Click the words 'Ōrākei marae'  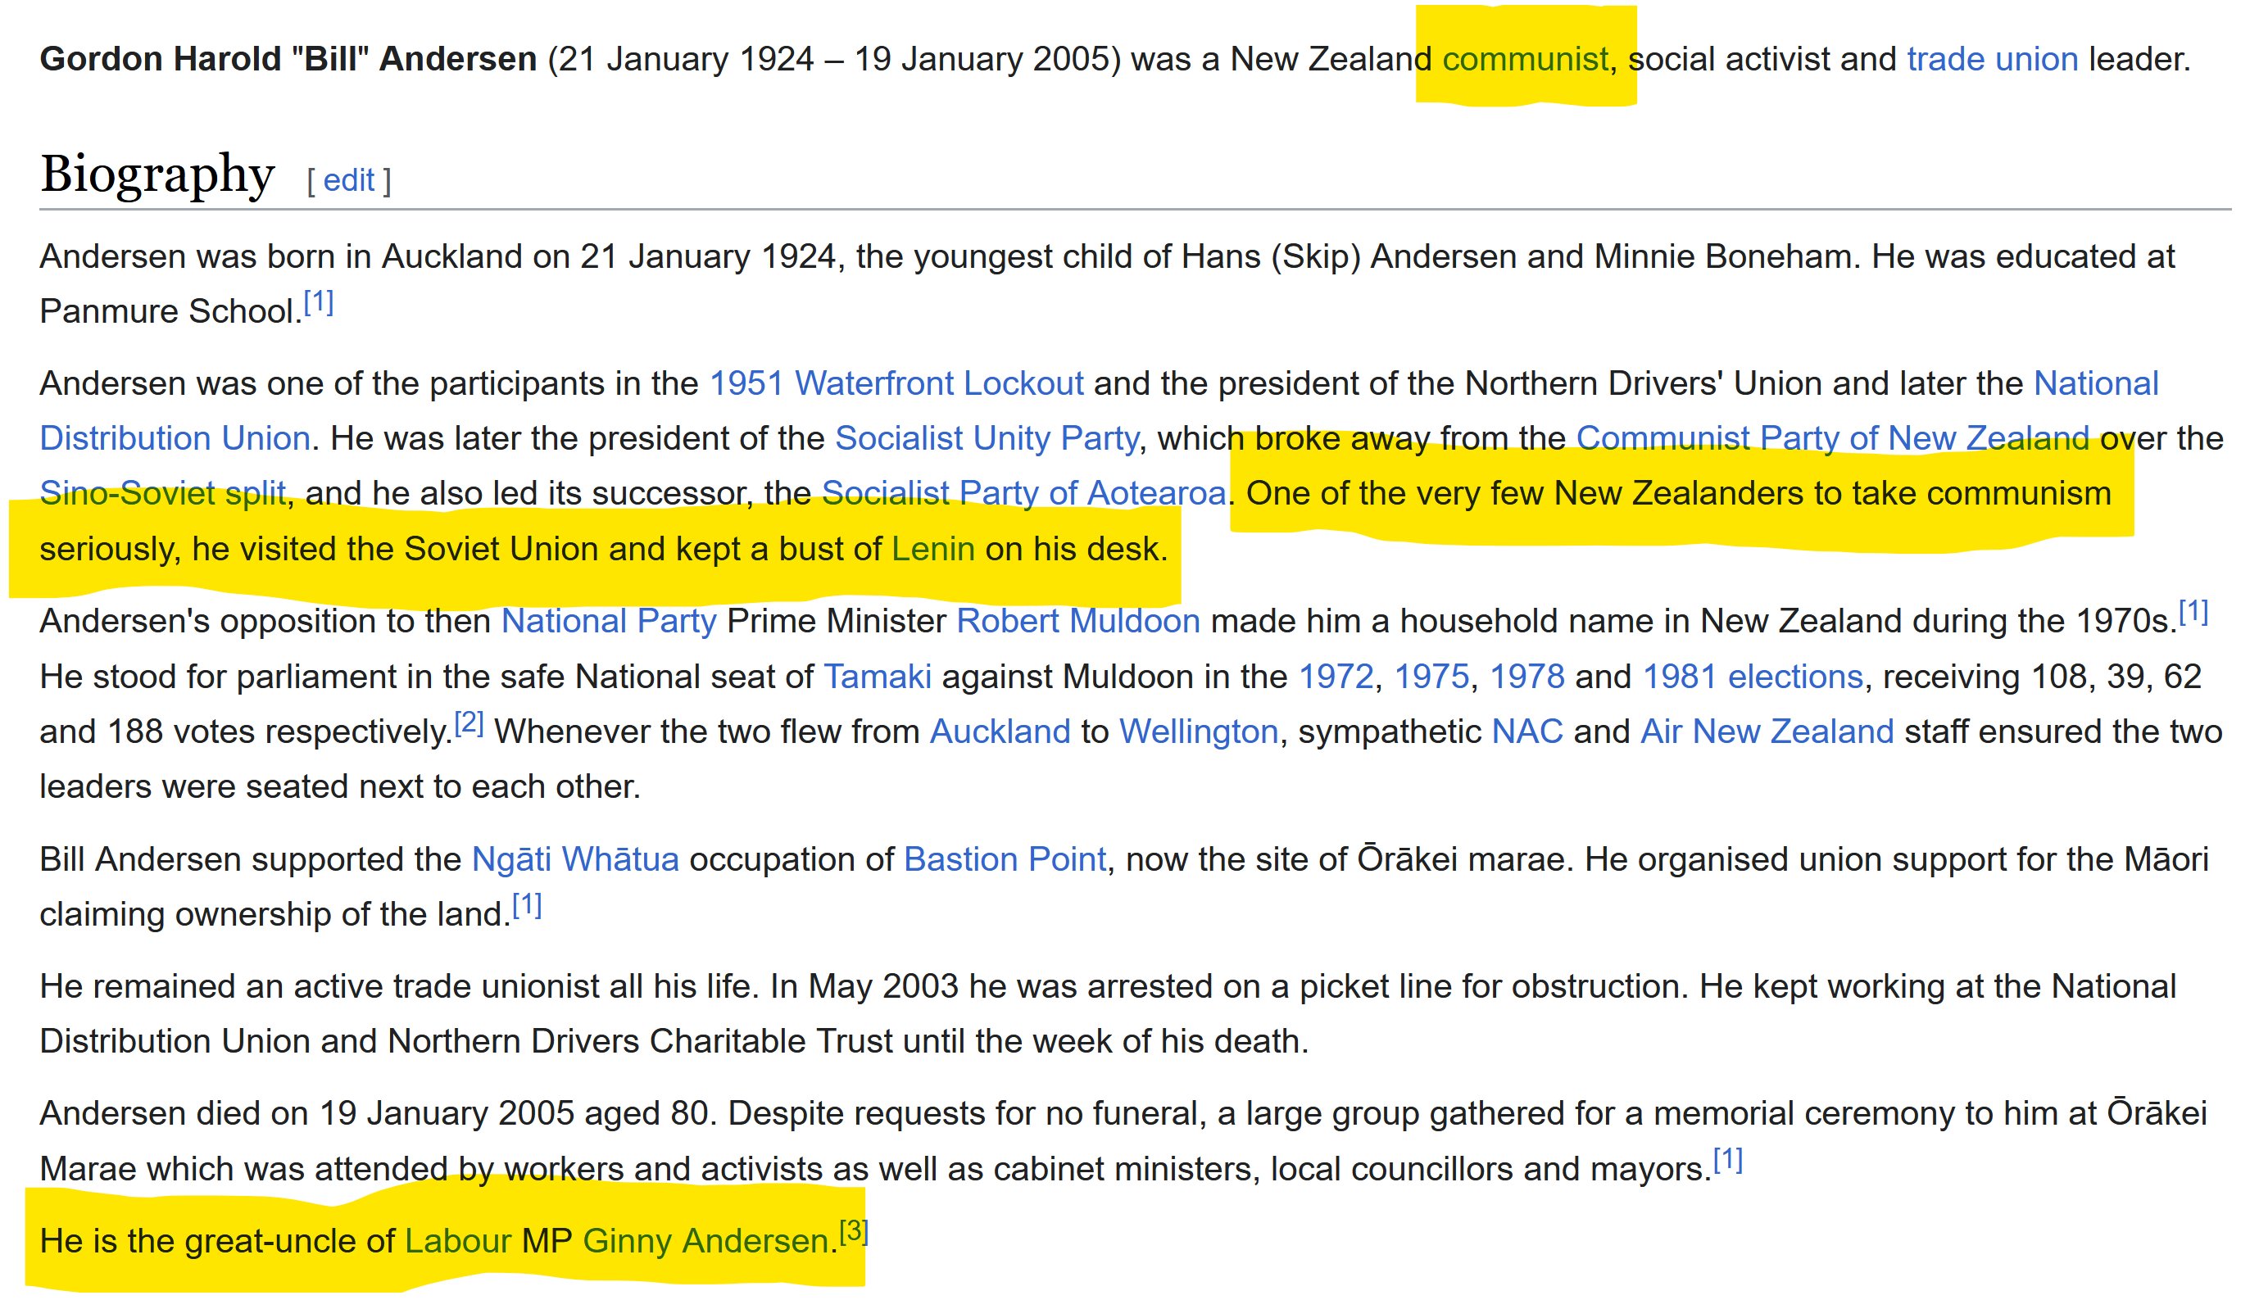coord(1461,859)
